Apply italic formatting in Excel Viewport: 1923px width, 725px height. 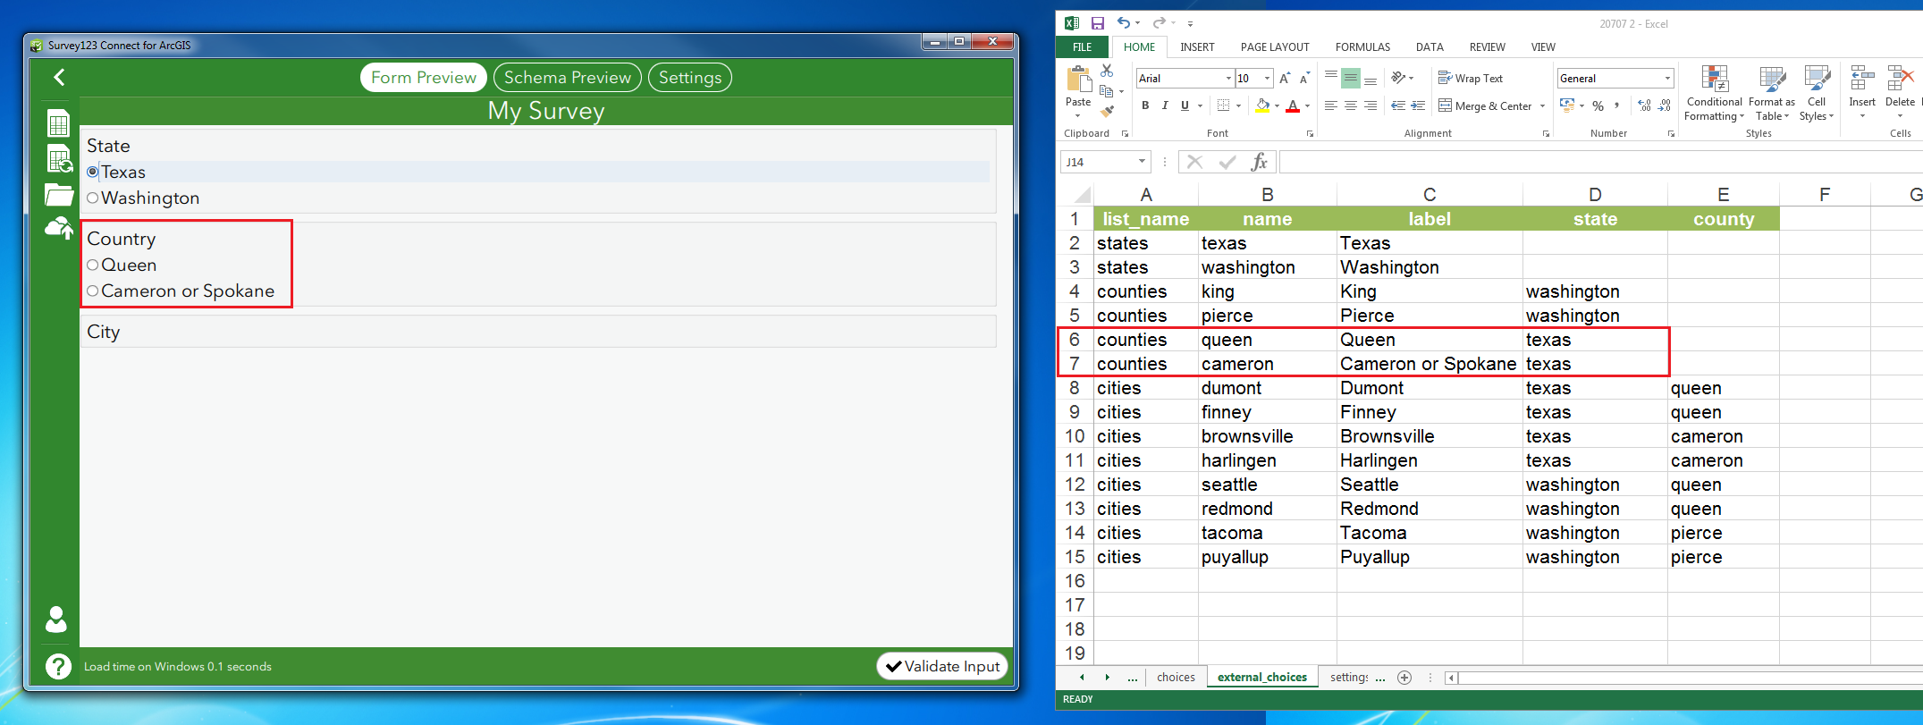1165,105
